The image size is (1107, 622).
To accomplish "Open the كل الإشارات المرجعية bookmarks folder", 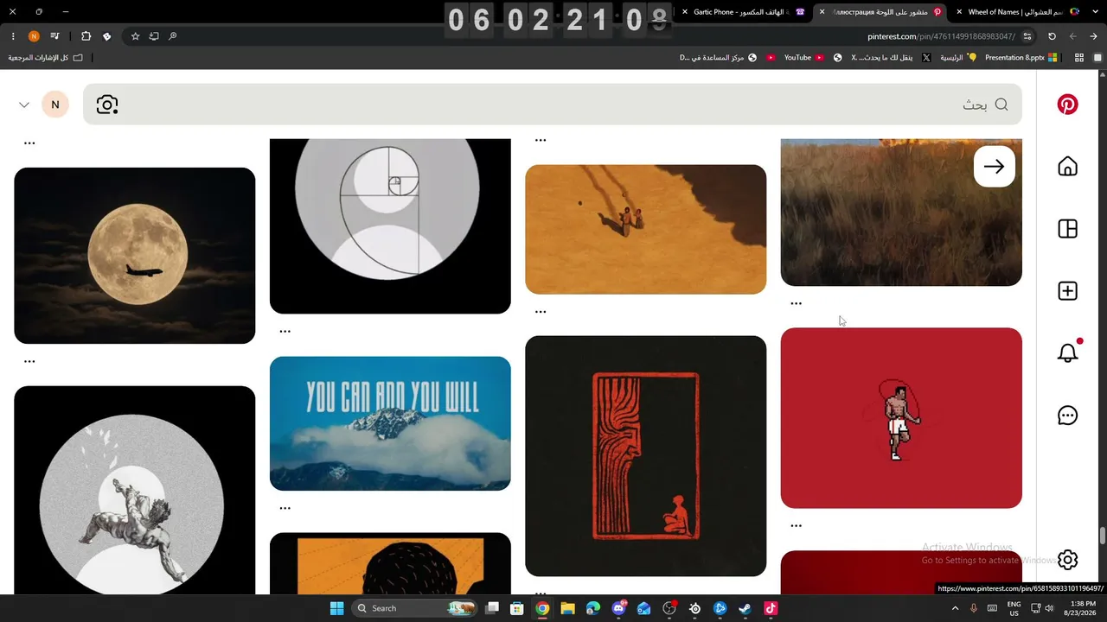I will click(46, 58).
